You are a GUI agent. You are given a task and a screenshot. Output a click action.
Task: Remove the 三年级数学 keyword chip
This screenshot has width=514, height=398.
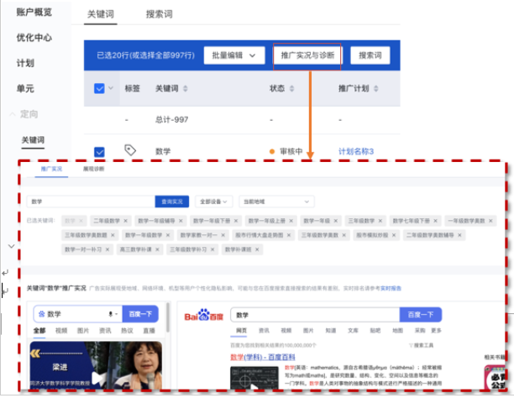(380, 221)
